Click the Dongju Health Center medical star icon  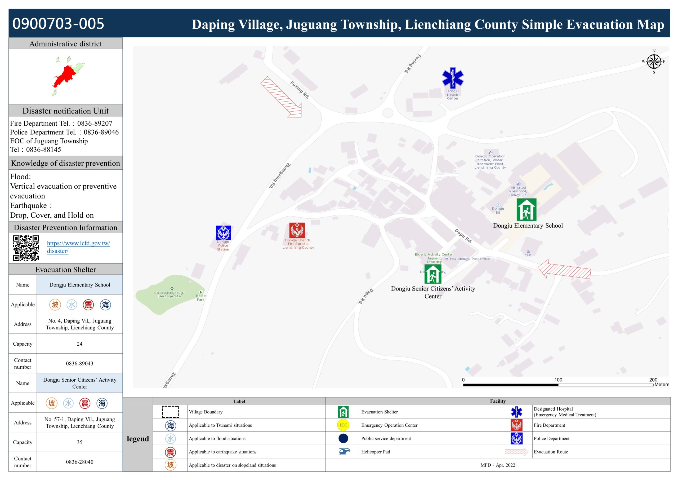pos(452,78)
